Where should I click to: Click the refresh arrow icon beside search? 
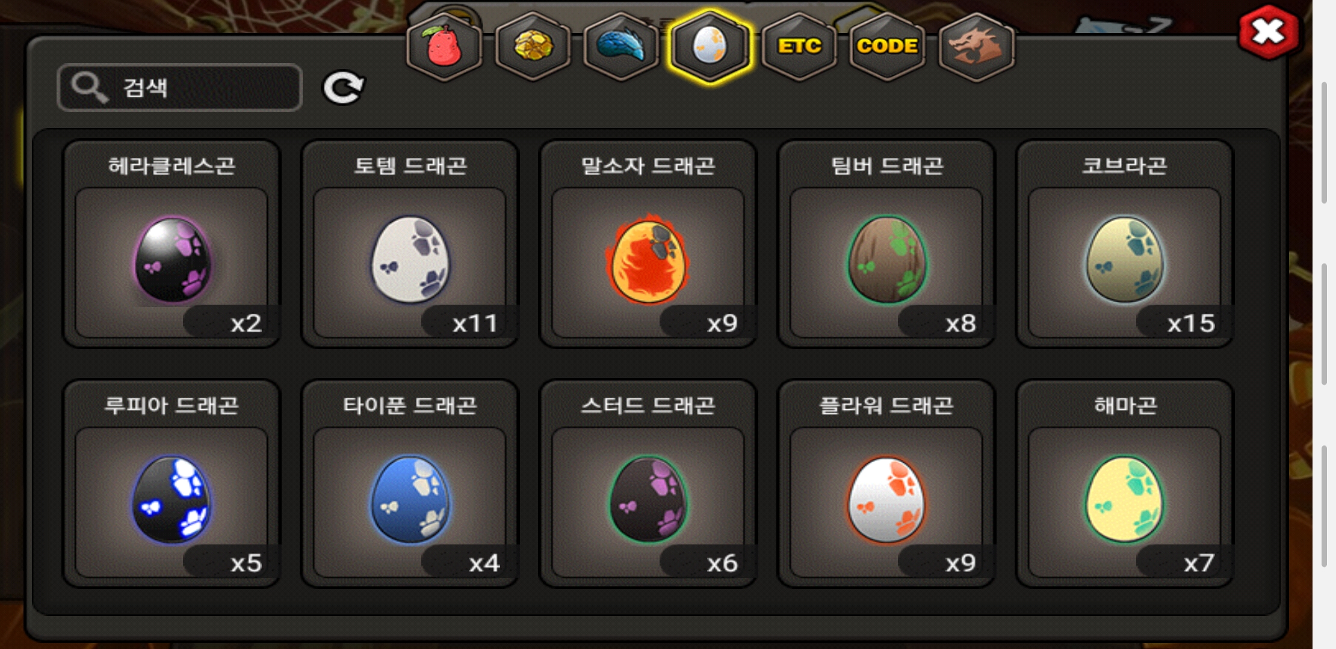click(343, 88)
